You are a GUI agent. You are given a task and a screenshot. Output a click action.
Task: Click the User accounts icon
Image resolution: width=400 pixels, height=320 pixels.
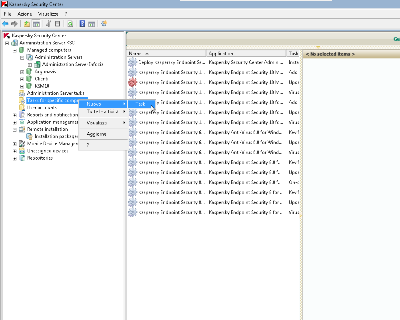click(x=22, y=108)
